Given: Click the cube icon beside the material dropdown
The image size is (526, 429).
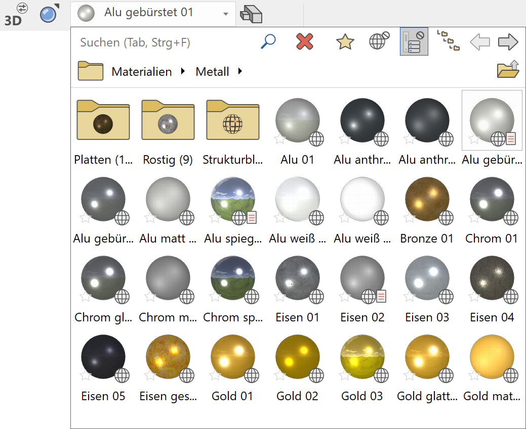Looking at the screenshot, I should coord(252,14).
